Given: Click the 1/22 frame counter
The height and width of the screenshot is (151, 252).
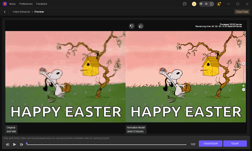Looking at the screenshot, I should click(193, 144).
